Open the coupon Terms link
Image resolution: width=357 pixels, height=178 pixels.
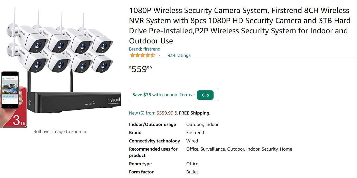185,95
